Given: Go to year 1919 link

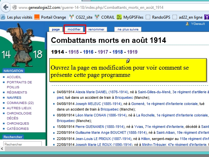Looking at the screenshot, I should point(132,52).
